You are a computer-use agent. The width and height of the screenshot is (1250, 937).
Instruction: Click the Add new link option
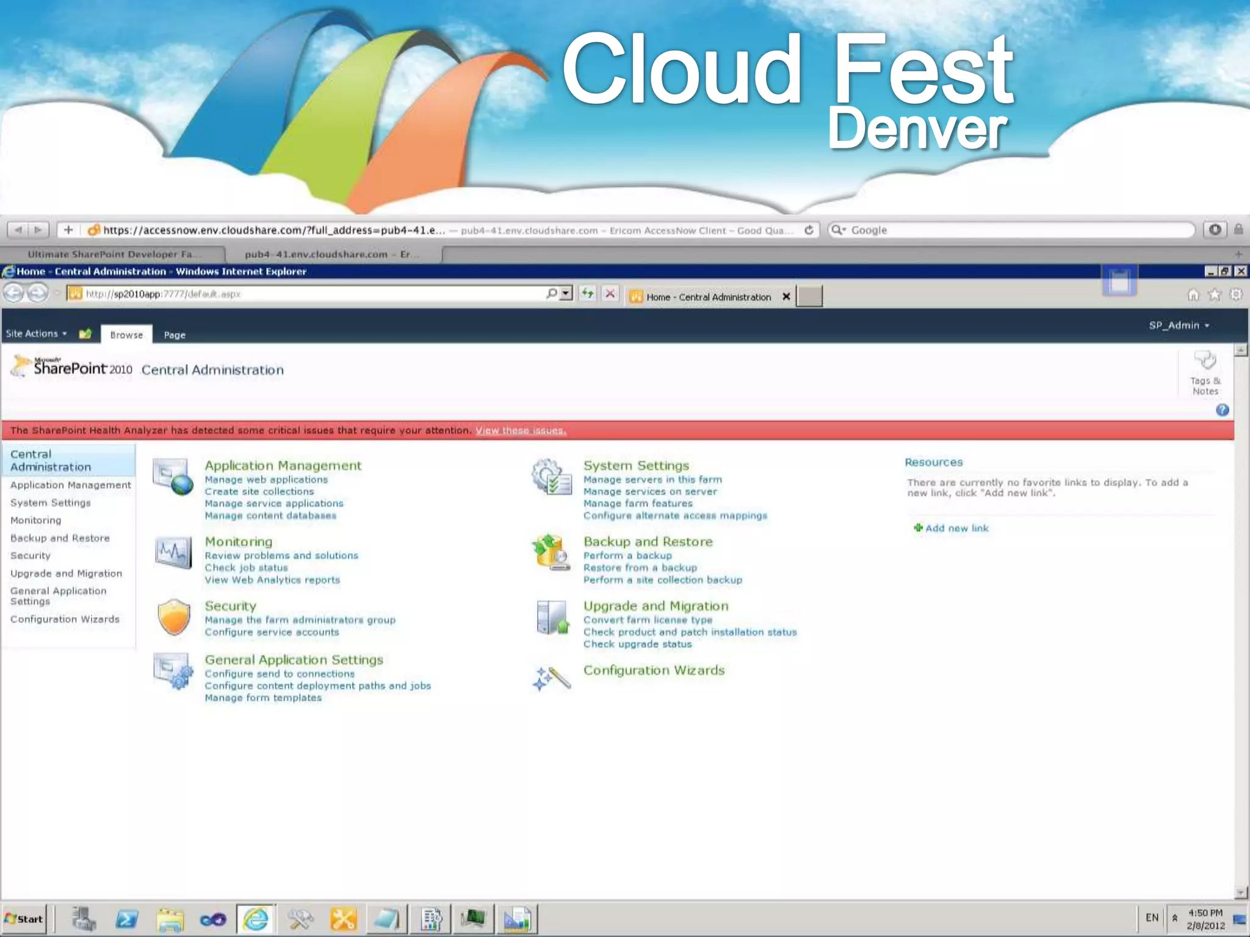(x=956, y=528)
